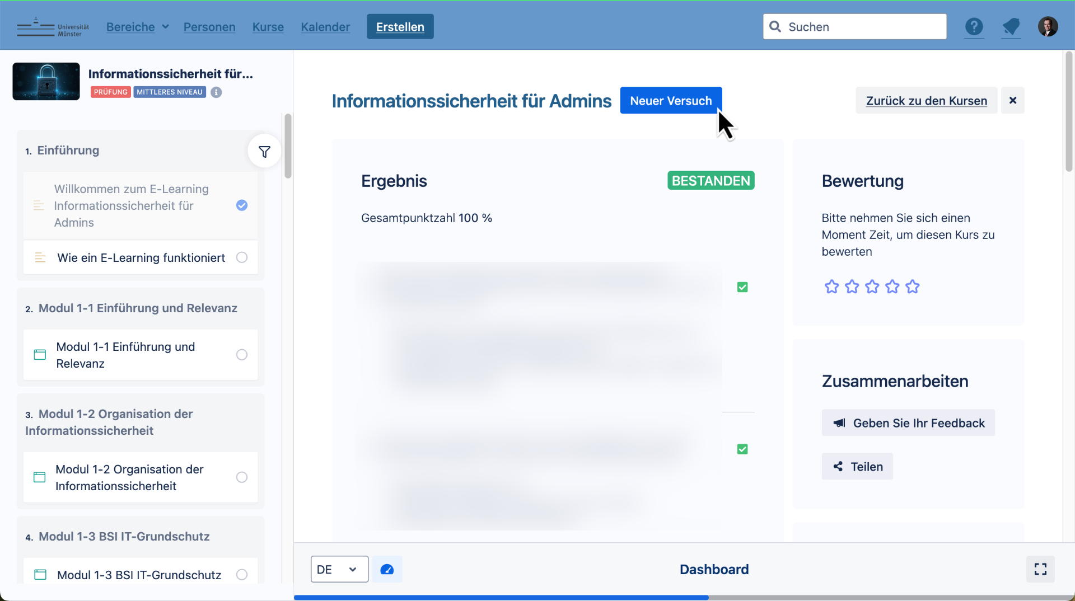Viewport: 1075px width, 601px height.
Task: Rate the course three stars
Action: [872, 287]
